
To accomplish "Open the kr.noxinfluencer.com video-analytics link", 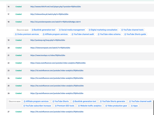I will tap(57, 78).
